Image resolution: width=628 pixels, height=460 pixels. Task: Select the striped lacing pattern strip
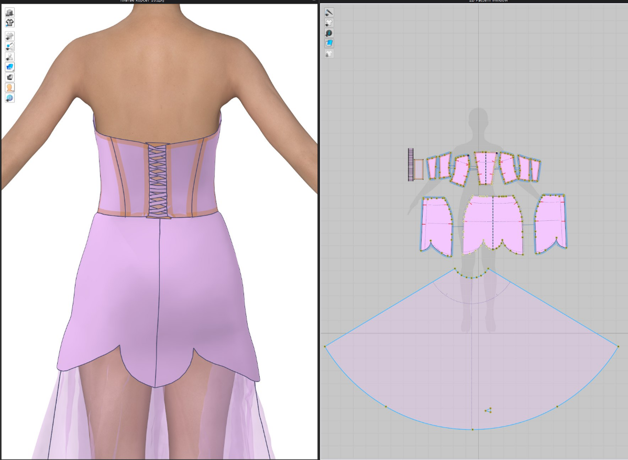coord(411,164)
